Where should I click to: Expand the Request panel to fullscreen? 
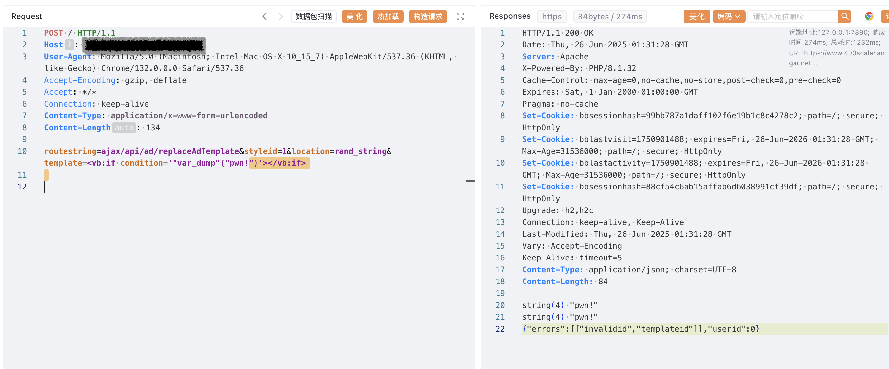point(460,16)
